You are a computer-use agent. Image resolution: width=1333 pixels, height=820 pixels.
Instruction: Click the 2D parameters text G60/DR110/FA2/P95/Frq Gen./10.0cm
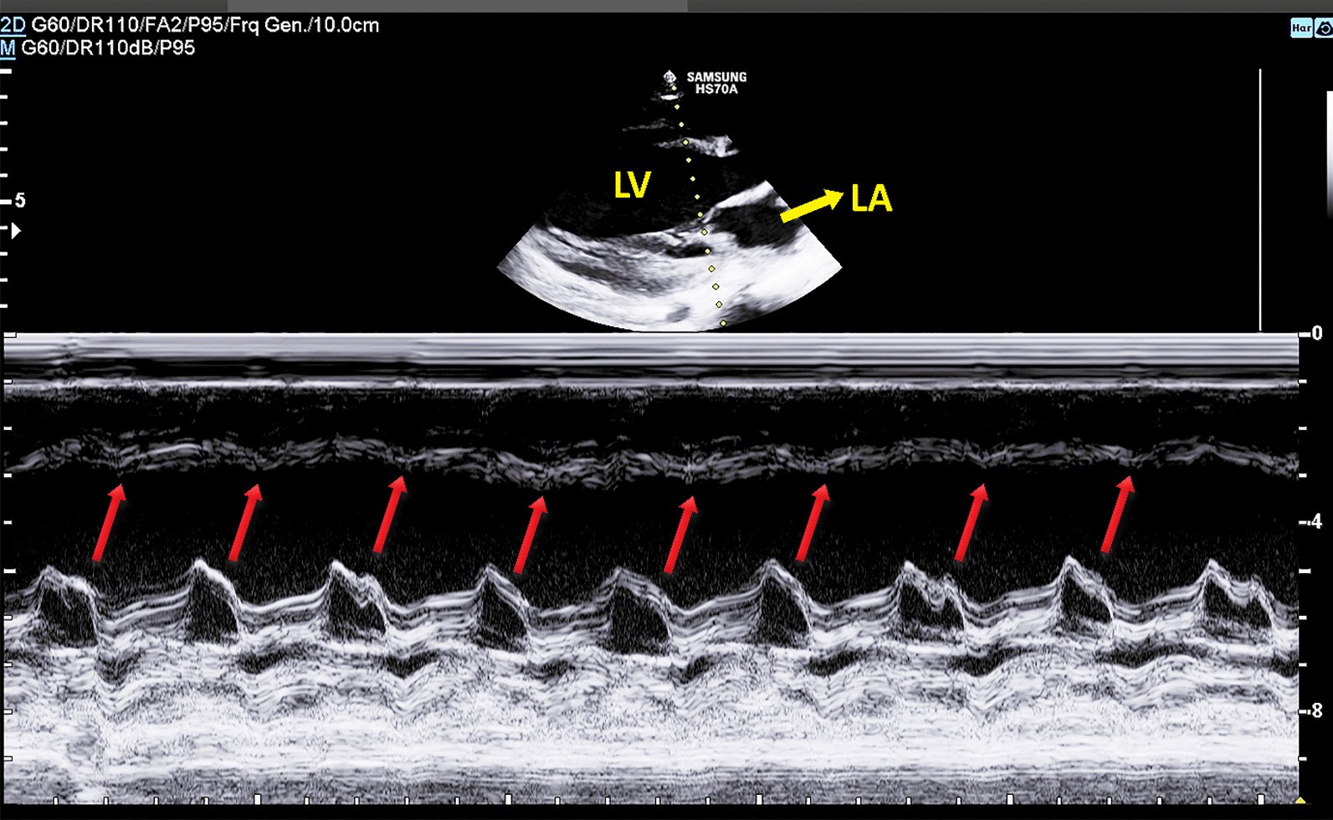tap(205, 25)
